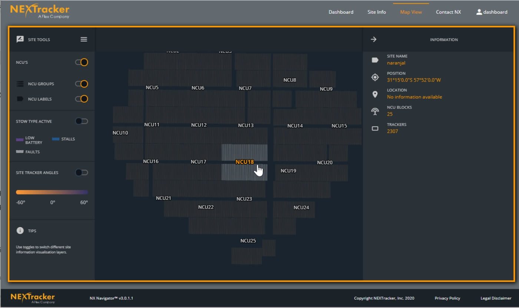The image size is (519, 308).
Task: Select the NCU25 block label
Action: [248, 241]
